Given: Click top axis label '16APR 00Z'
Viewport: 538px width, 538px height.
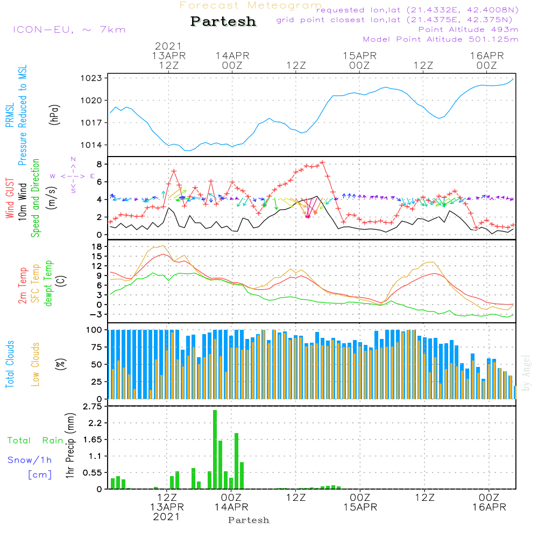Looking at the screenshot, I should pyautogui.click(x=487, y=60).
